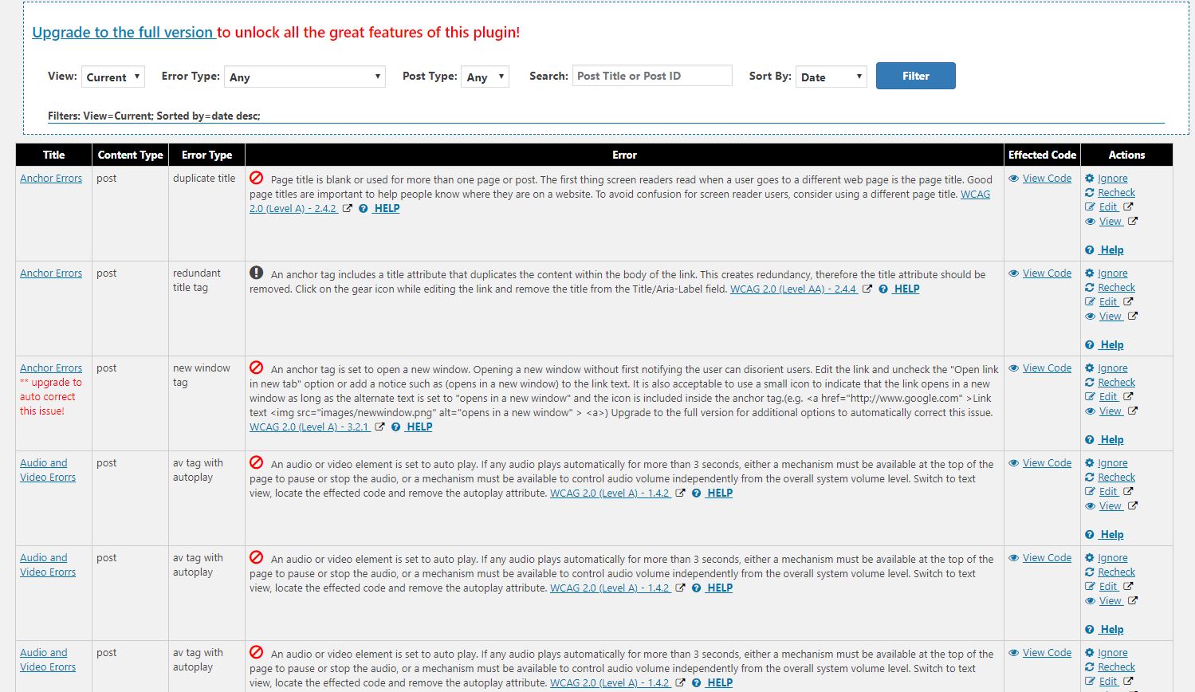This screenshot has height=692, width=1195.
Task: Click the external link icon after WCAG 2.4.4
Action: pos(867,289)
